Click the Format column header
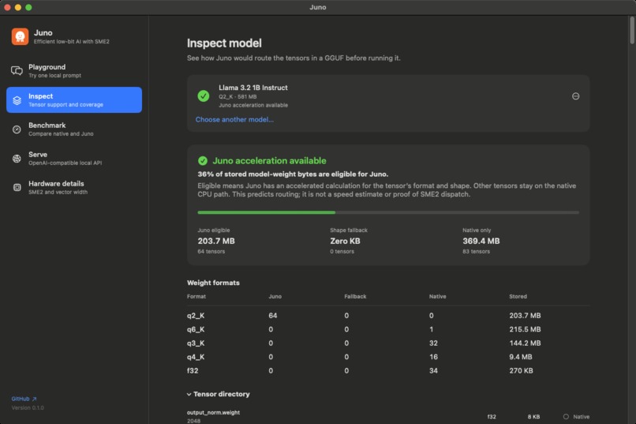The image size is (636, 424). [x=196, y=297]
